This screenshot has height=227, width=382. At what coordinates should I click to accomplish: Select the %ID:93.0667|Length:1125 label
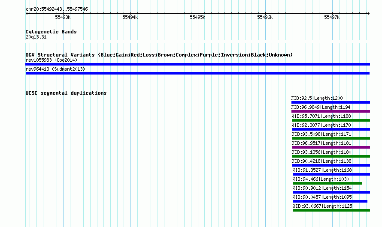[323, 206]
